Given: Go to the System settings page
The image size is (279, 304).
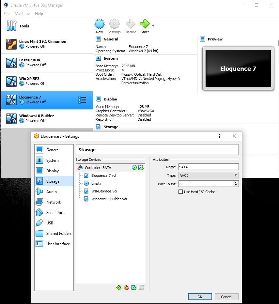Looking at the screenshot, I should (x=54, y=160).
